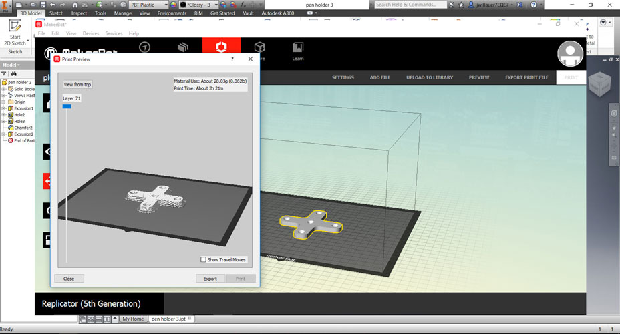Screen dimensions: 620x334
Task: Click Export button in Print Preview
Action: click(x=210, y=279)
